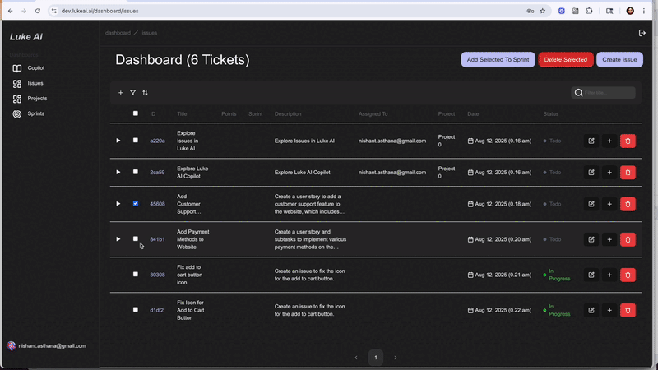Expand the a220a ticket row
The width and height of the screenshot is (658, 370).
click(118, 141)
